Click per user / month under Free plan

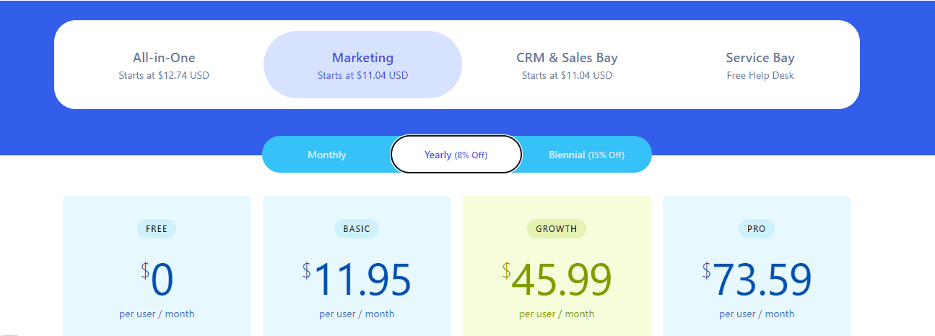[x=157, y=314]
